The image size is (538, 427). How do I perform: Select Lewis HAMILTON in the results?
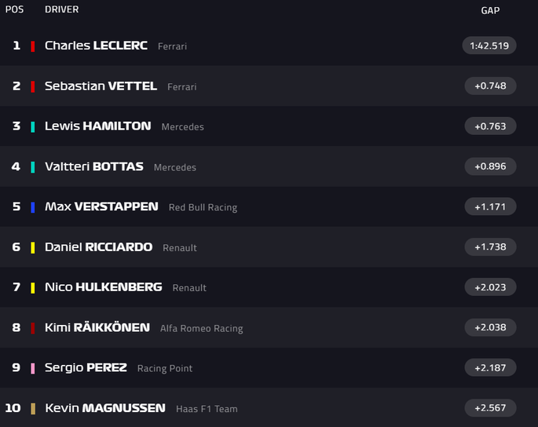98,126
